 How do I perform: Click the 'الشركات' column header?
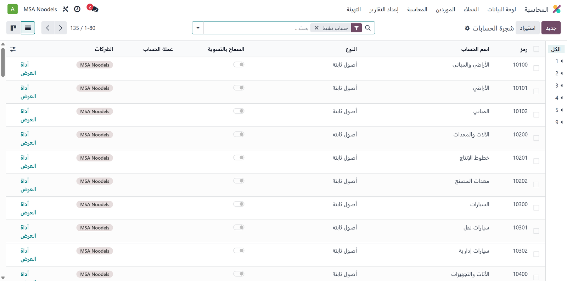click(x=104, y=49)
